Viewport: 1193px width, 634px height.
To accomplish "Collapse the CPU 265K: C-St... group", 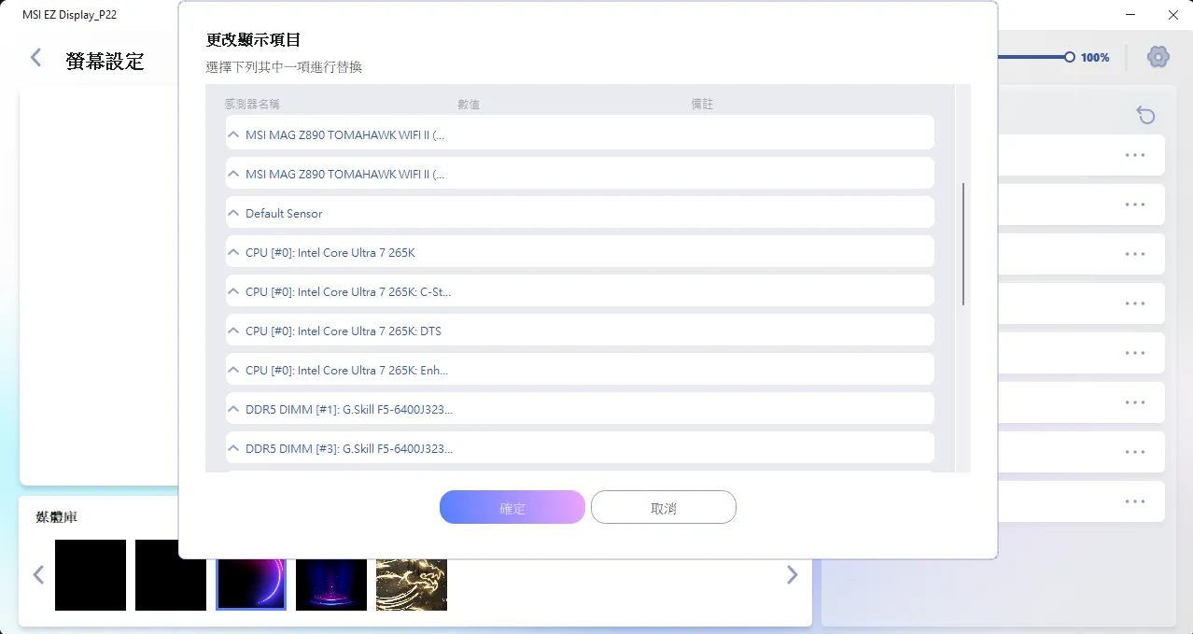I will pyautogui.click(x=234, y=291).
